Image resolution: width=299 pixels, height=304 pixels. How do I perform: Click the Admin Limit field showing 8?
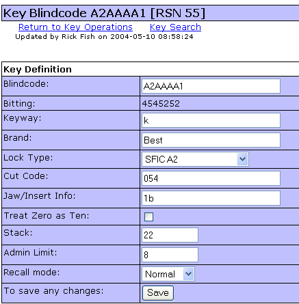[170, 255]
